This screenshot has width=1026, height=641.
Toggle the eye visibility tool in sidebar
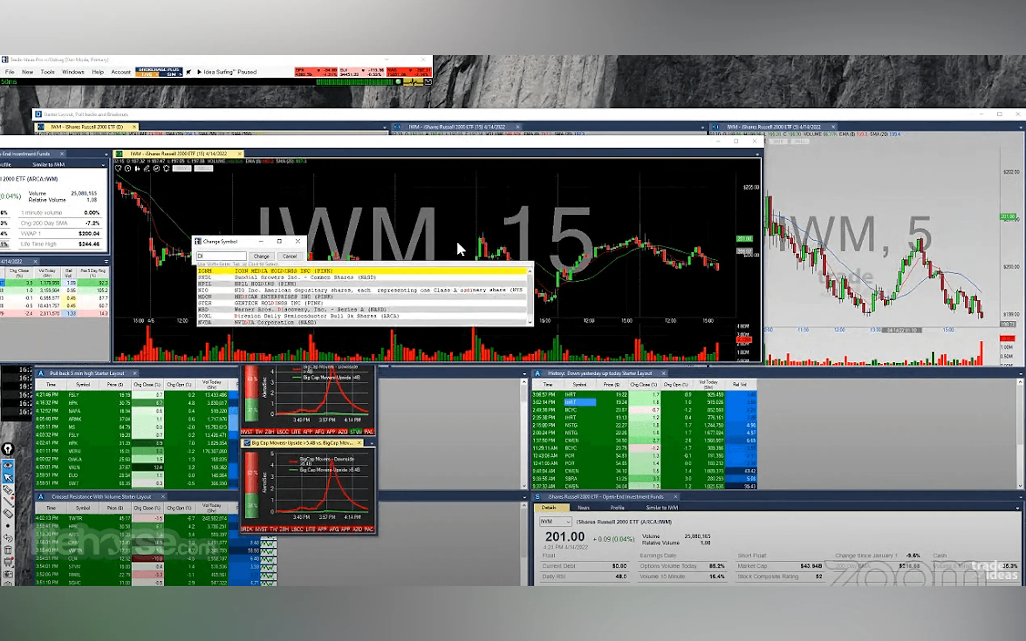point(8,465)
